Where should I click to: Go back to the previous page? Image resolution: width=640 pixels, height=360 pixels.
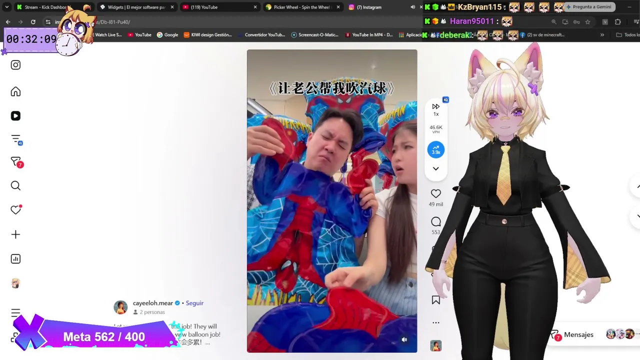click(8, 22)
